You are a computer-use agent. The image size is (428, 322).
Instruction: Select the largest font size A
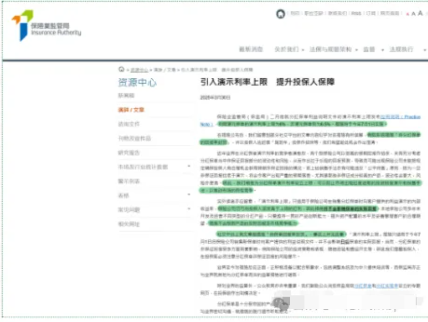(420, 13)
